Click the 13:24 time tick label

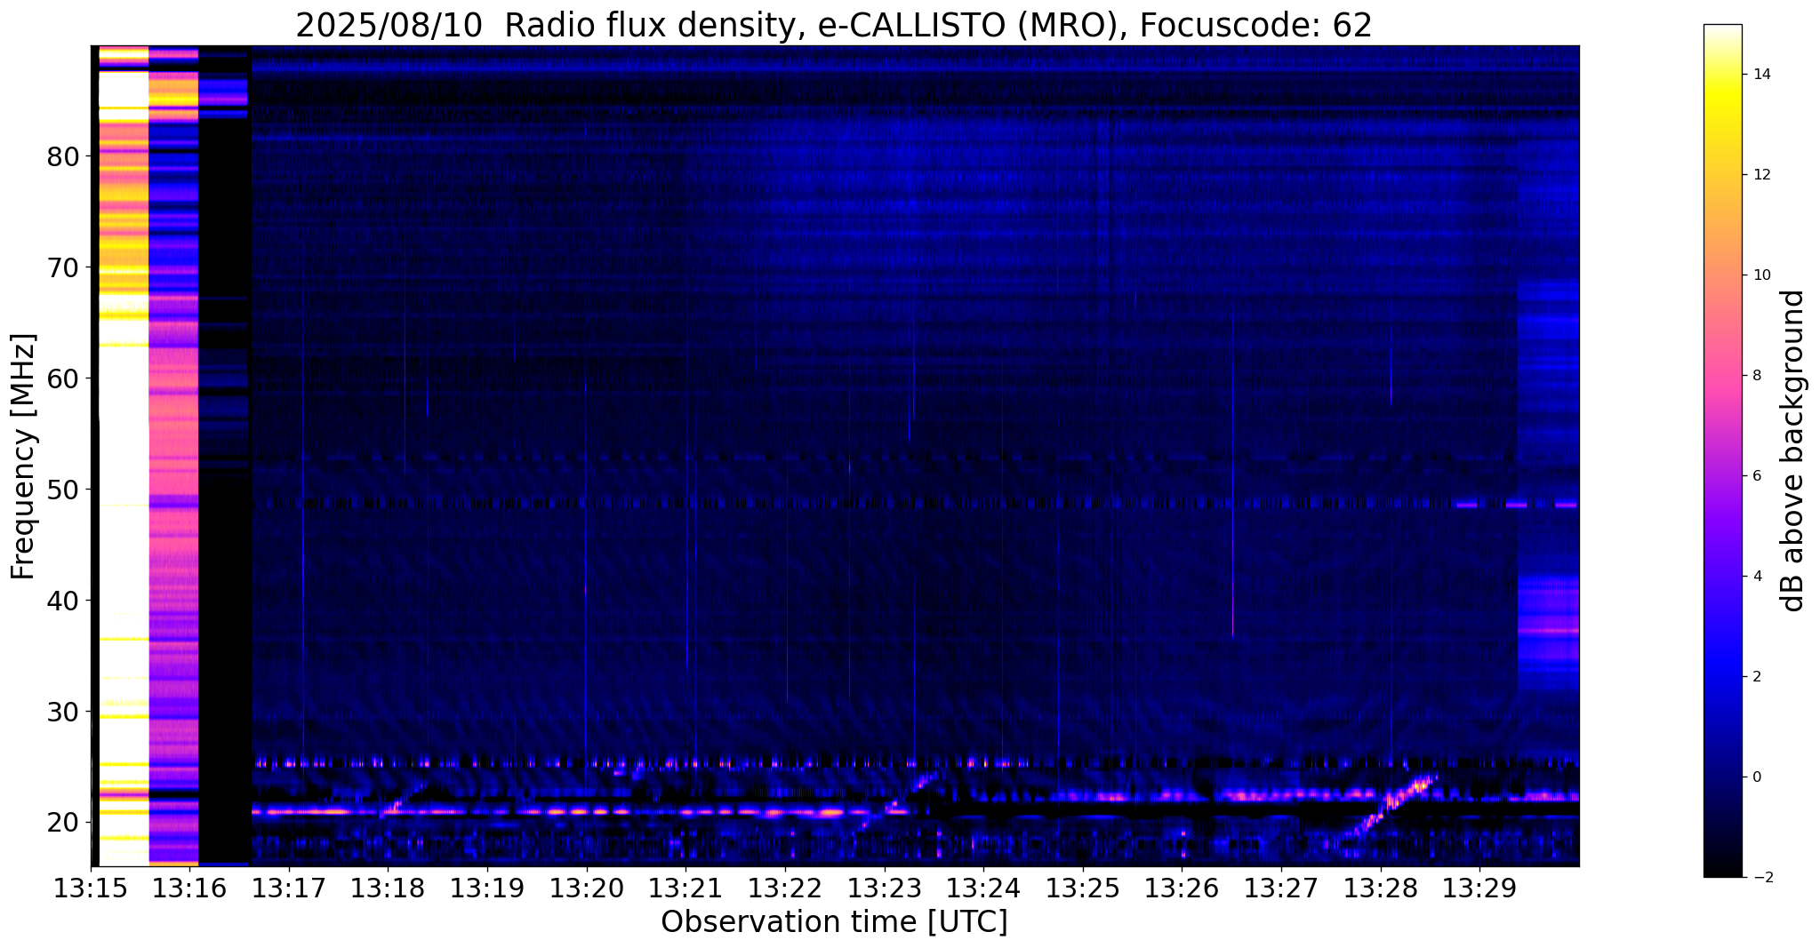point(983,887)
